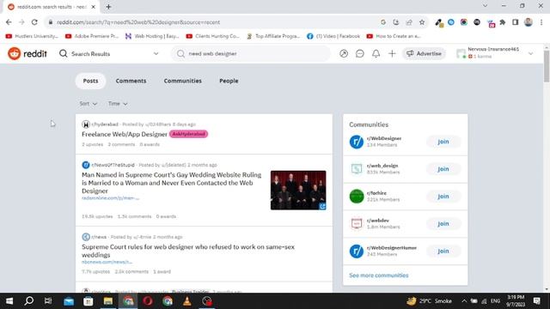
Task: Open the r/news subreddit link
Action: 99,237
